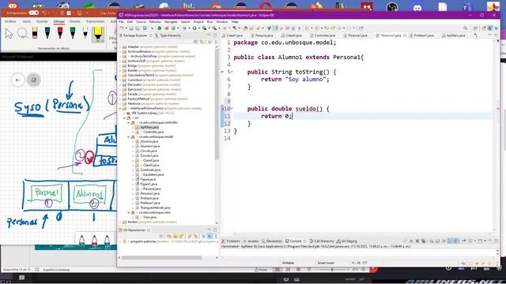Open the Refactor menu in Eclipse

pos(155,21)
